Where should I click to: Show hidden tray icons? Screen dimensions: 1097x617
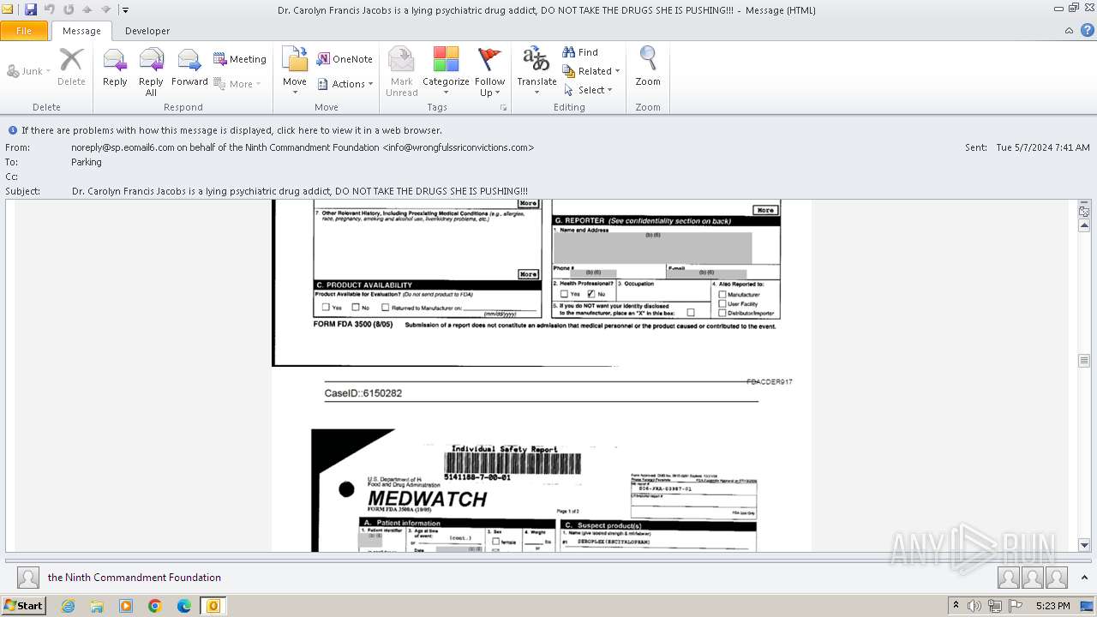956,606
